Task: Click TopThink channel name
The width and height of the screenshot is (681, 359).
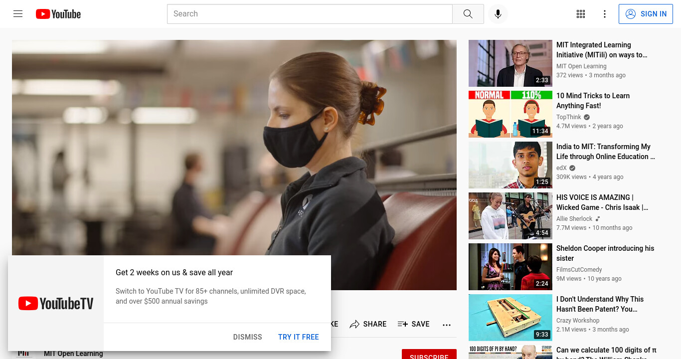Action: (569, 117)
